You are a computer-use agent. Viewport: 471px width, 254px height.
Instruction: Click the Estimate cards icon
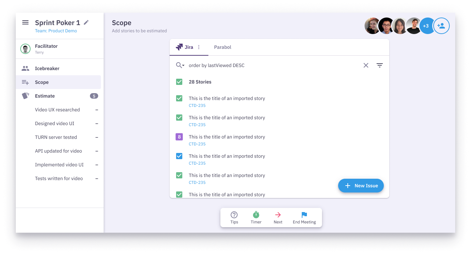(x=25, y=96)
